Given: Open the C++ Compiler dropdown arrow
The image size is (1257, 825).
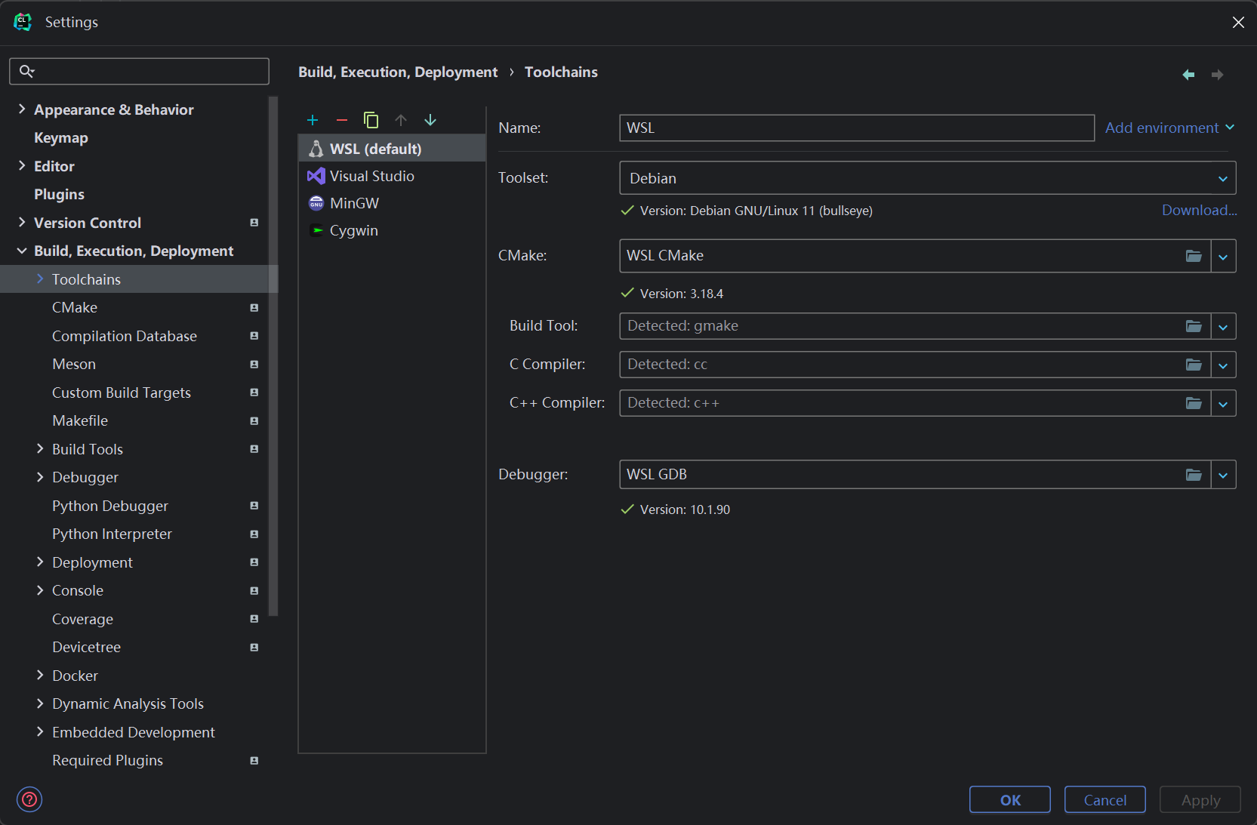Looking at the screenshot, I should (x=1223, y=404).
